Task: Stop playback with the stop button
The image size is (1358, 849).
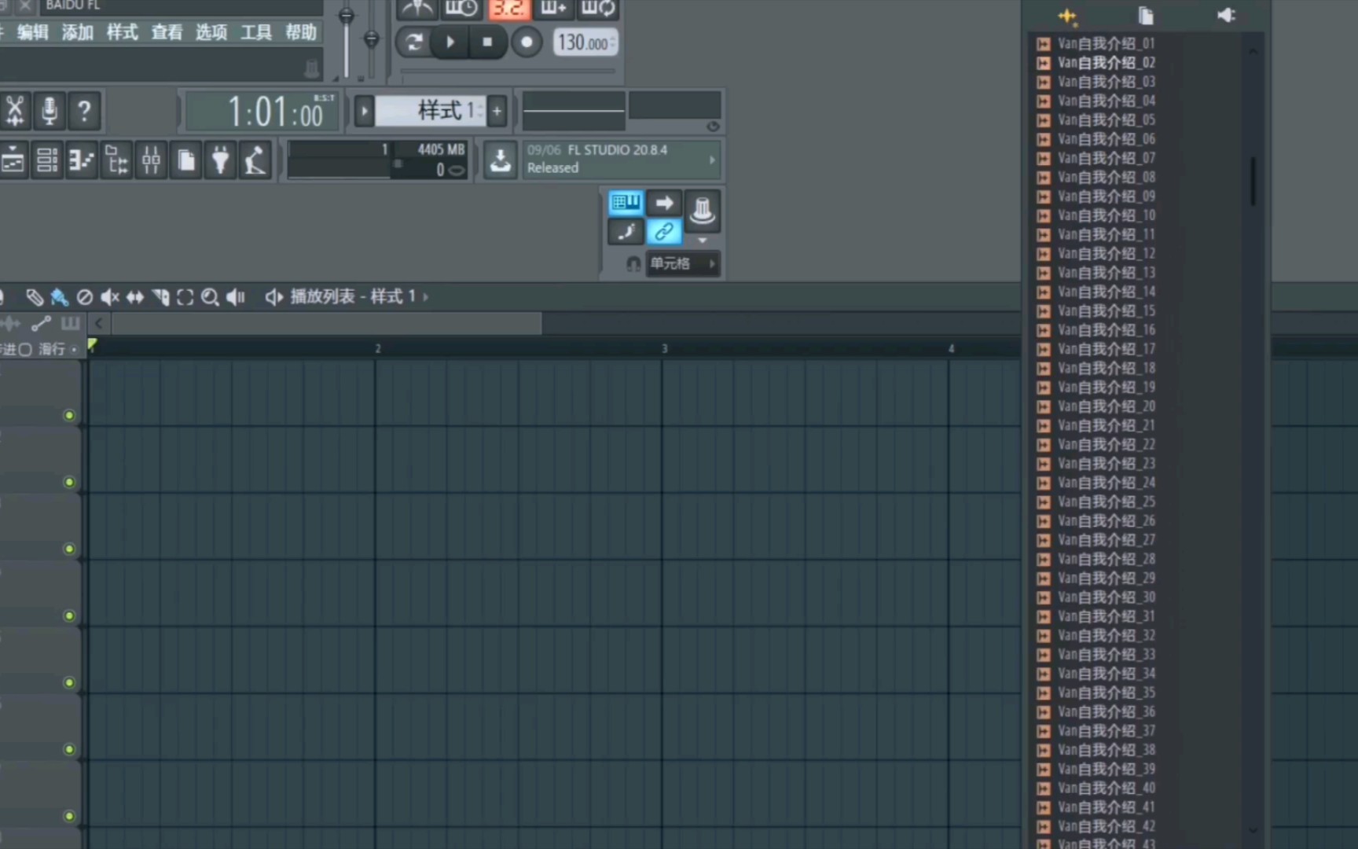Action: (x=487, y=42)
